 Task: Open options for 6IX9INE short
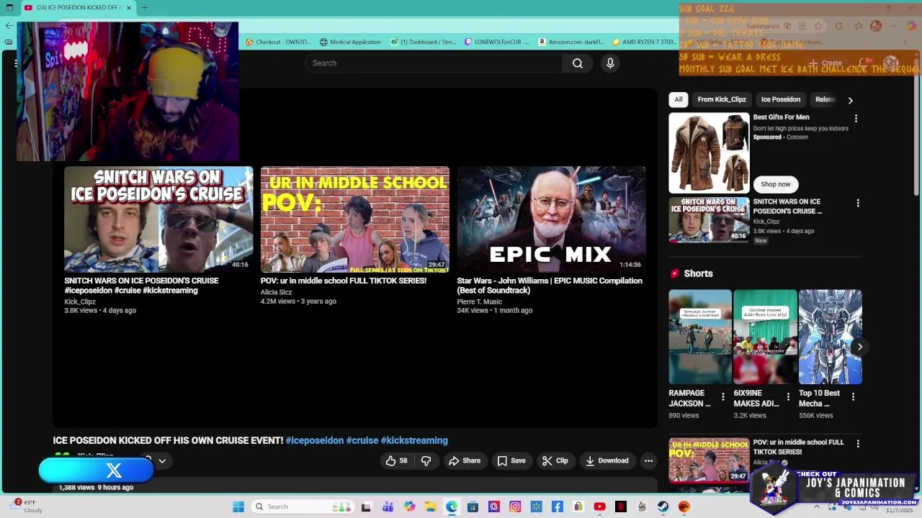[x=788, y=396]
